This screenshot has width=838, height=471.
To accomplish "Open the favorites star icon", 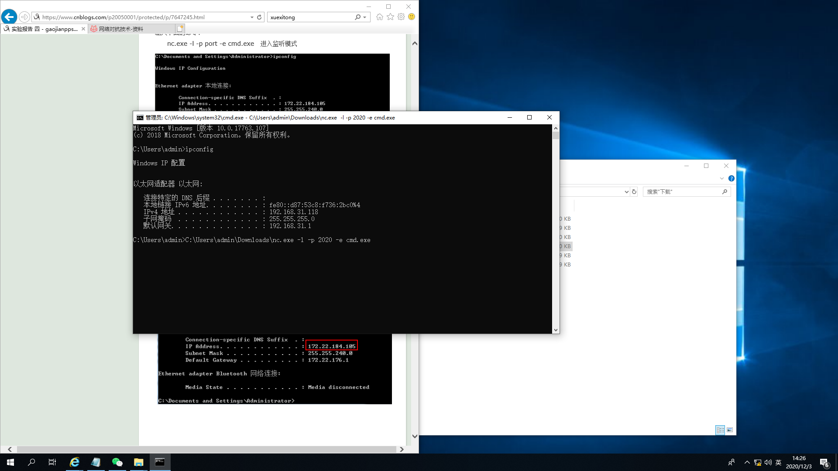I will pyautogui.click(x=390, y=17).
